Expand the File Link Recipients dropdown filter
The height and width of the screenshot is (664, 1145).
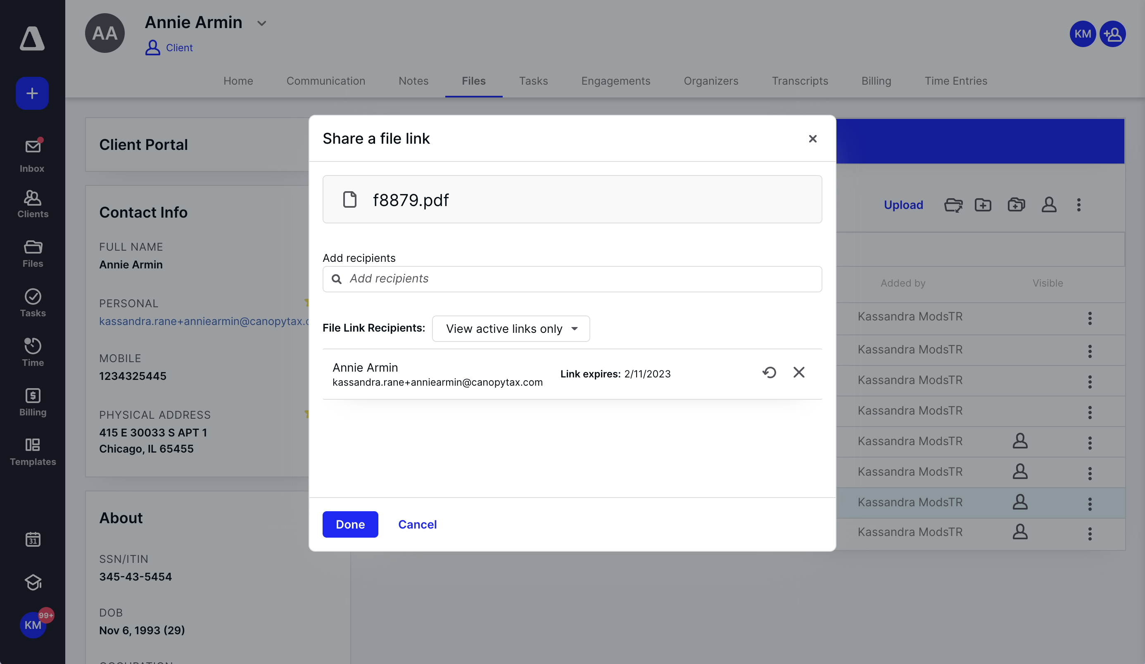pyautogui.click(x=511, y=328)
